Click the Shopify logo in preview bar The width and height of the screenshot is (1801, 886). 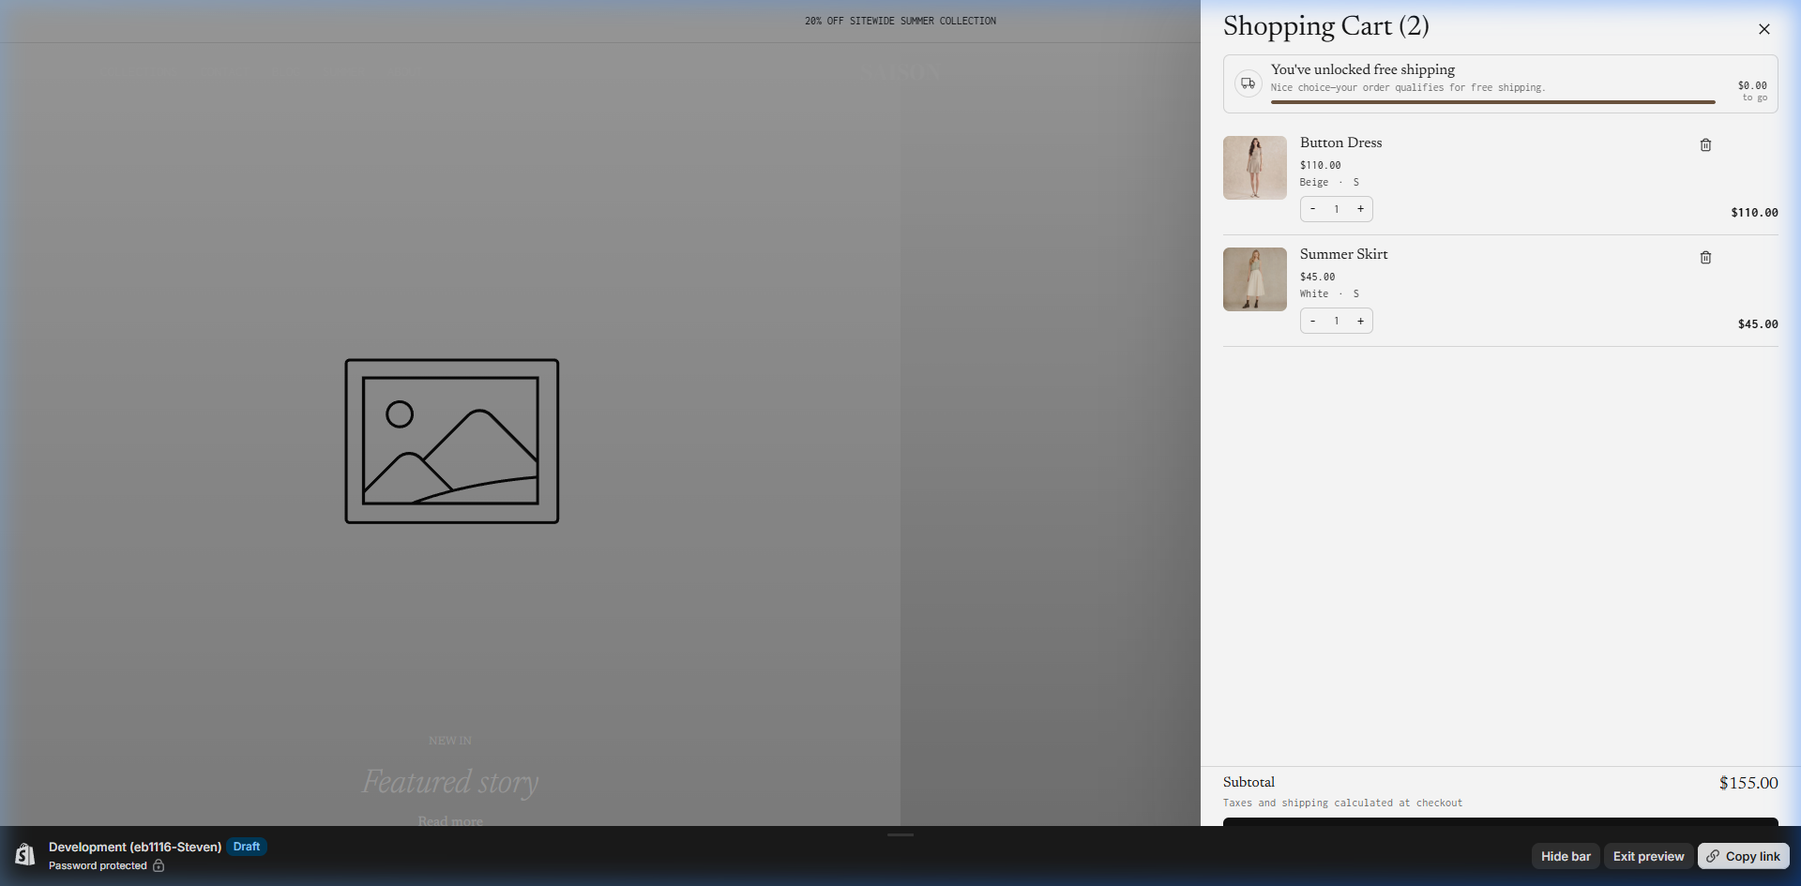[x=25, y=855]
